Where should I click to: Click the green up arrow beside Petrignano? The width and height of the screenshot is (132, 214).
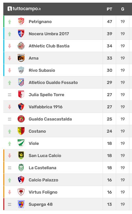pyautogui.click(x=10, y=22)
